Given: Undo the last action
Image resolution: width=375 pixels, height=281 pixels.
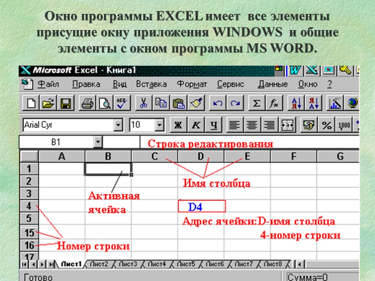Looking at the screenshot, I should 218,103.
